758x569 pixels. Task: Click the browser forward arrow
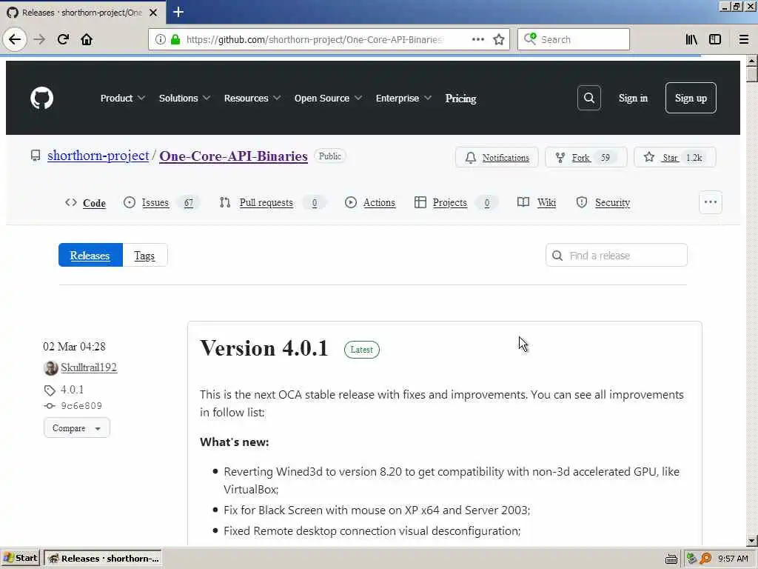point(39,39)
